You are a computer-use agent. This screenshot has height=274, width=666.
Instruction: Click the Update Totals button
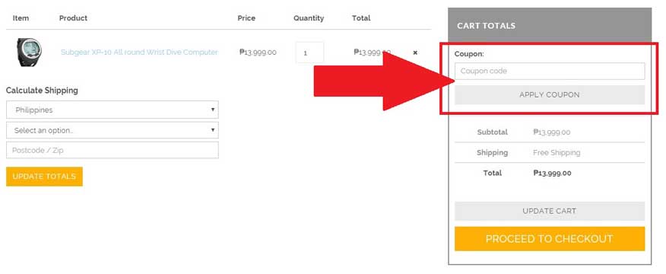tap(44, 177)
